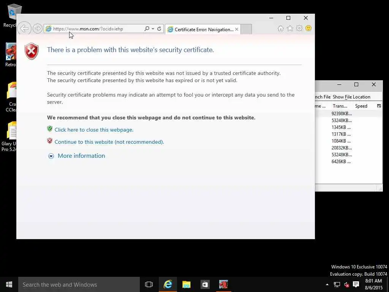Select the 92398KB row in list
The width and height of the screenshot is (389, 292).
point(349,114)
